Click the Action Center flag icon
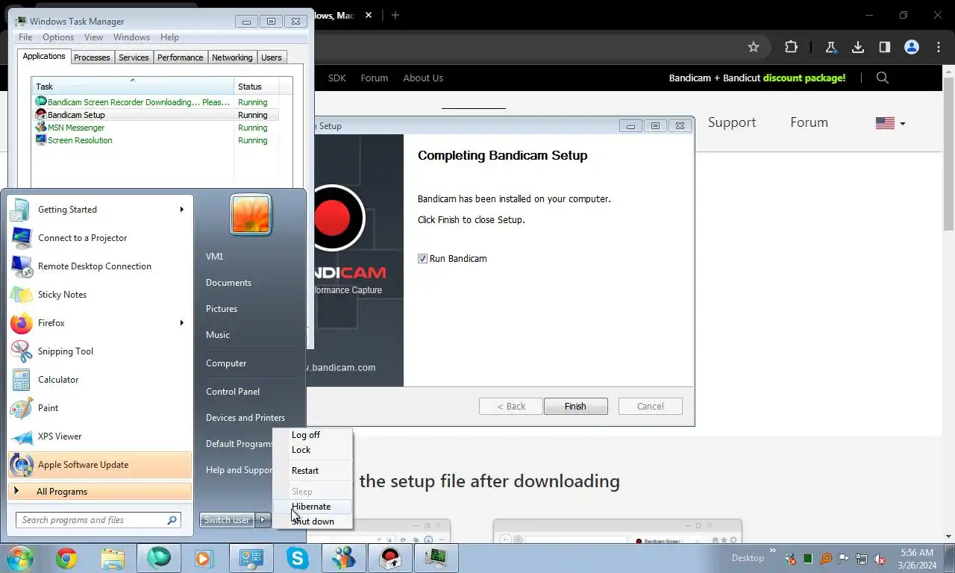The image size is (955, 573). click(x=844, y=559)
